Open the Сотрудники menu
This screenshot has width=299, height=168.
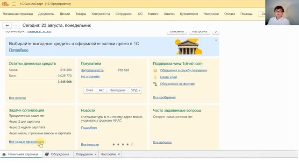tap(124, 14)
